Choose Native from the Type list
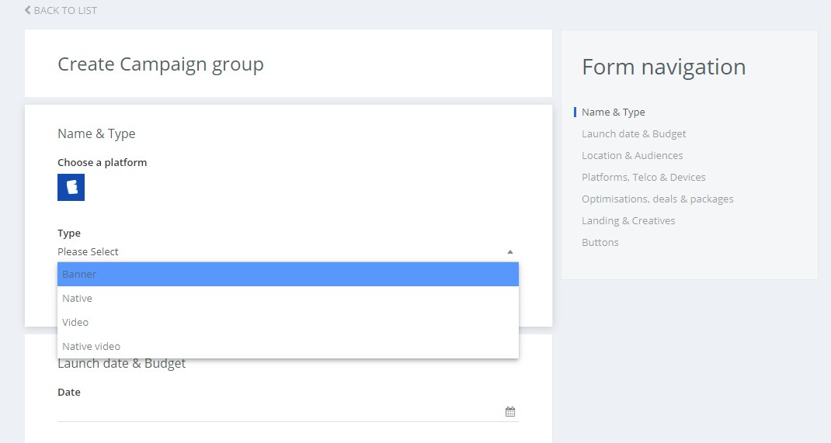This screenshot has height=443, width=831. tap(288, 298)
